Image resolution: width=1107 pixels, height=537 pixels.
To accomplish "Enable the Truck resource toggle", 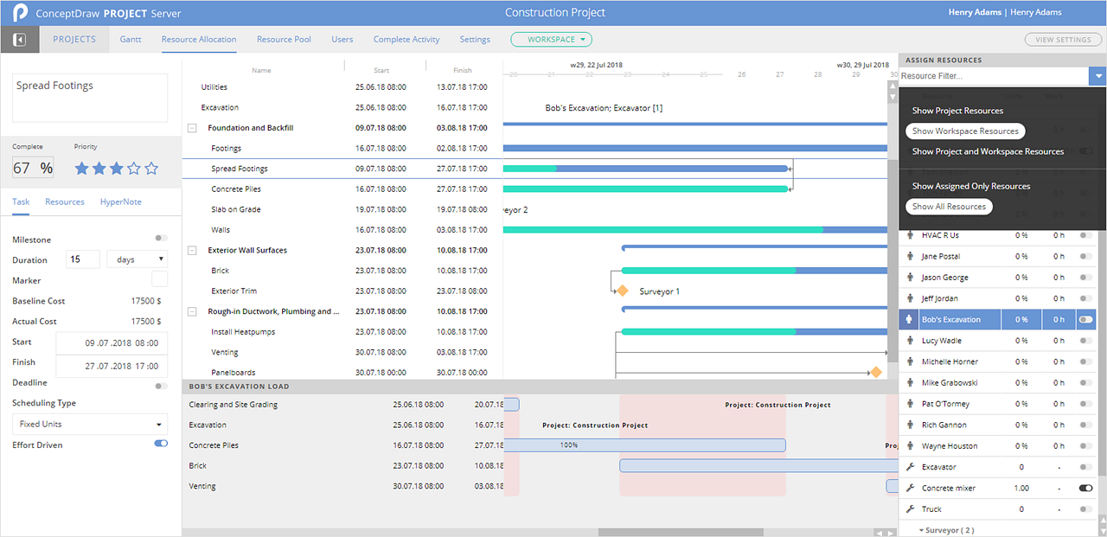I will pos(1085,509).
